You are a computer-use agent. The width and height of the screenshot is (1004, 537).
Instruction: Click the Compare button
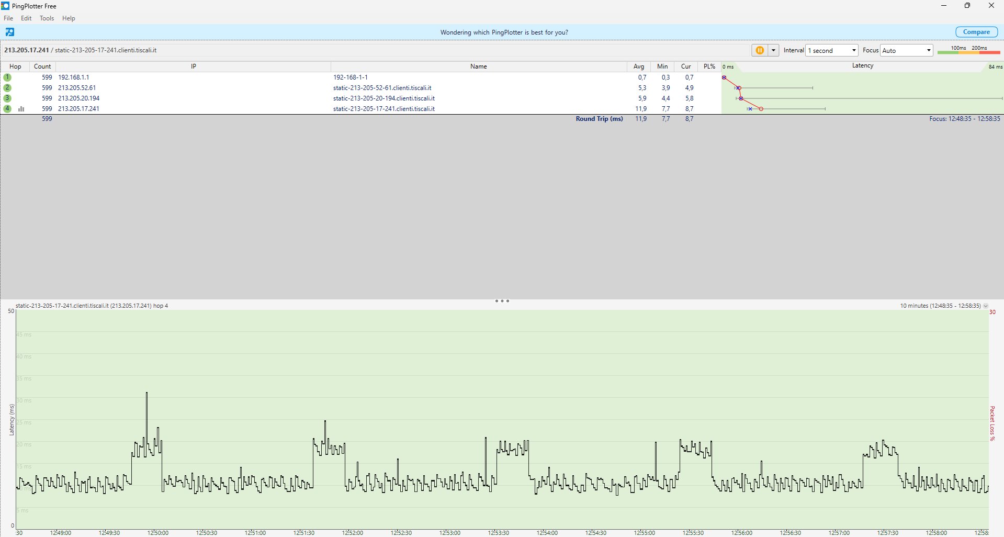point(976,32)
